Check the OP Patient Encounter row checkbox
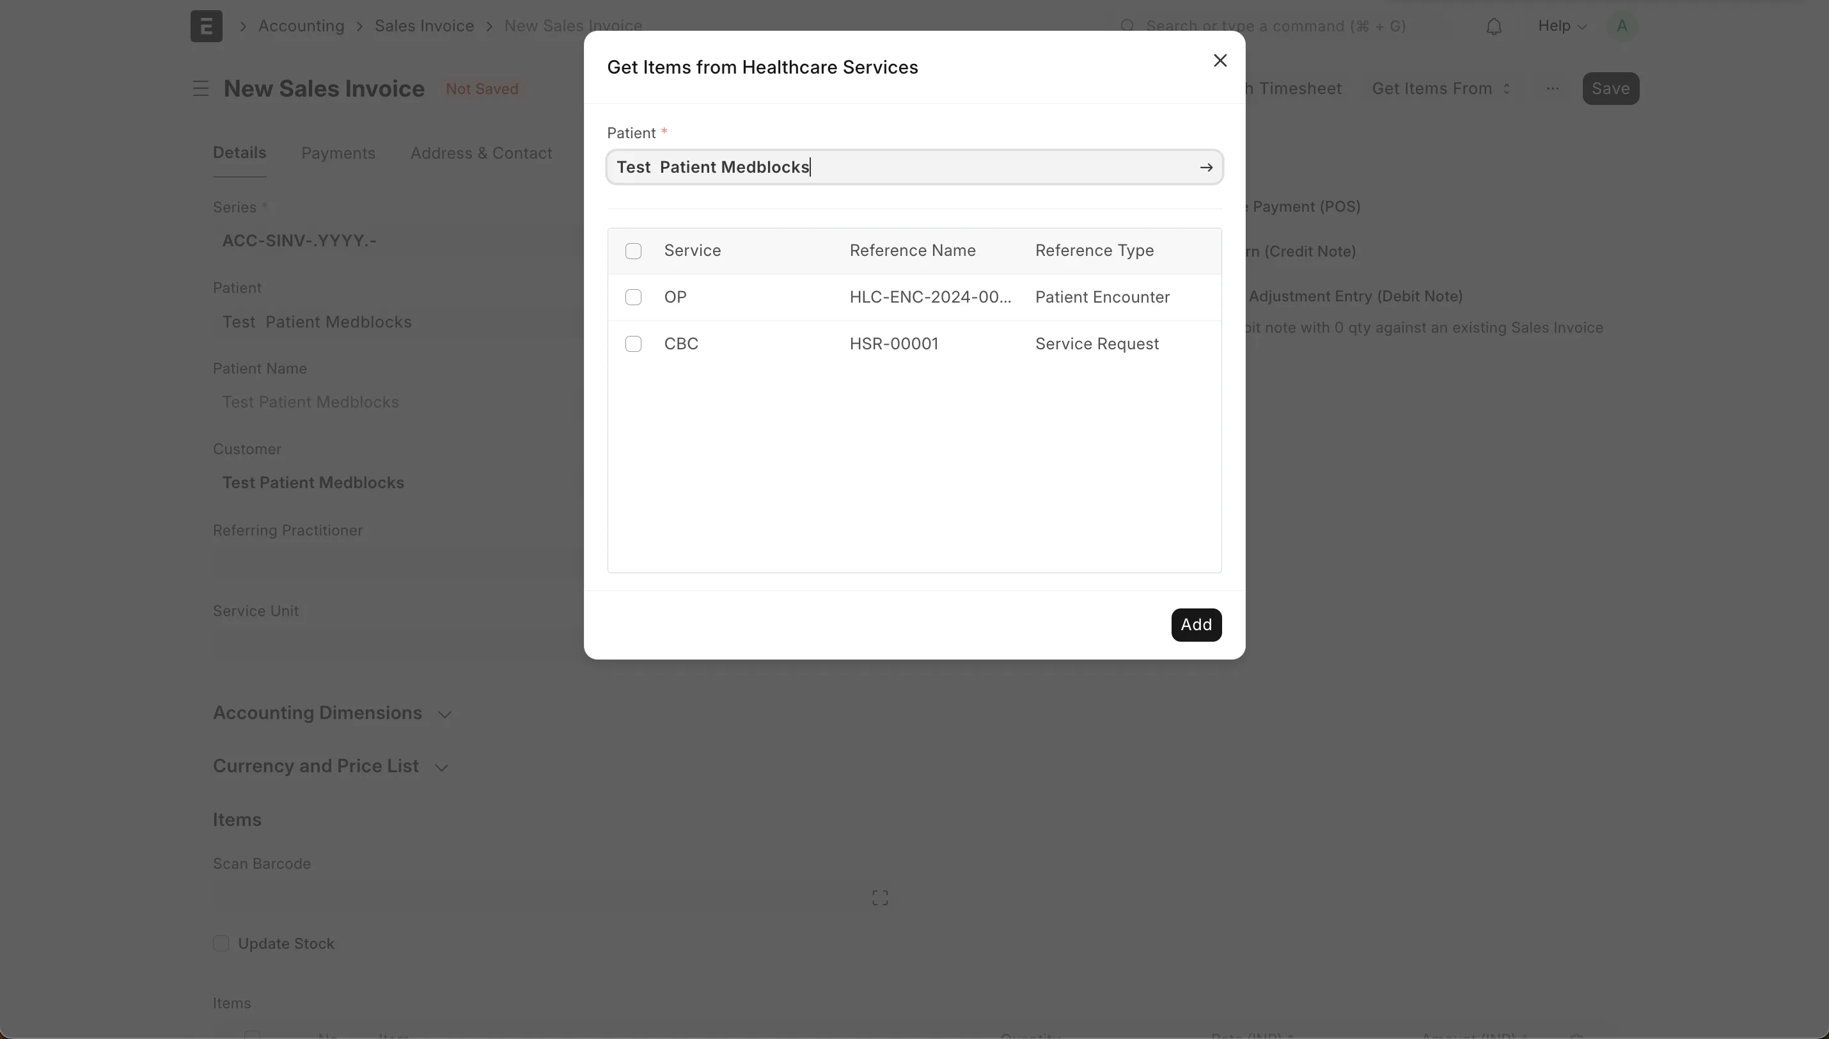 [633, 297]
